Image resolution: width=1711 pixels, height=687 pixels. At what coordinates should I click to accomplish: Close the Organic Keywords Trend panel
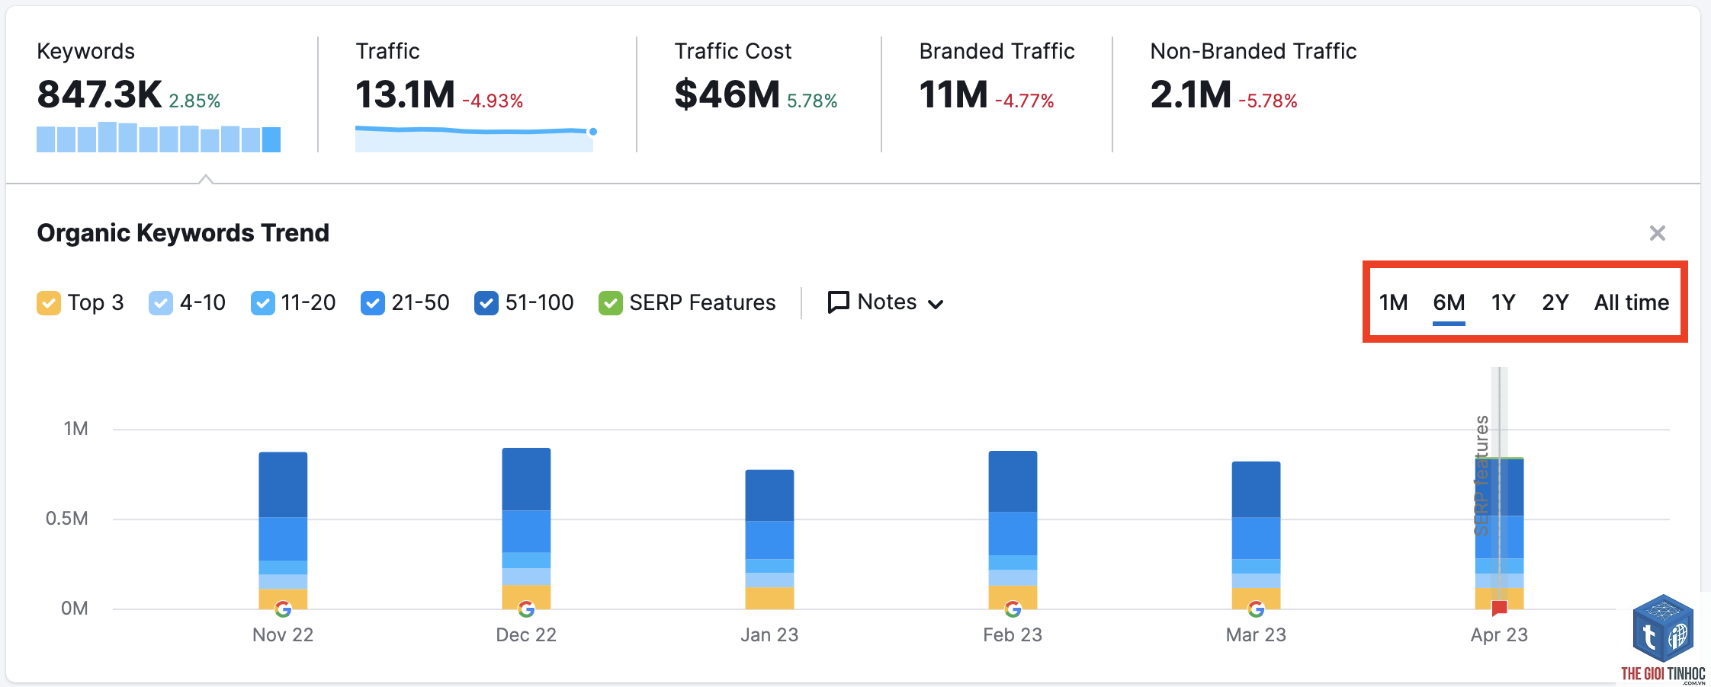[1657, 233]
